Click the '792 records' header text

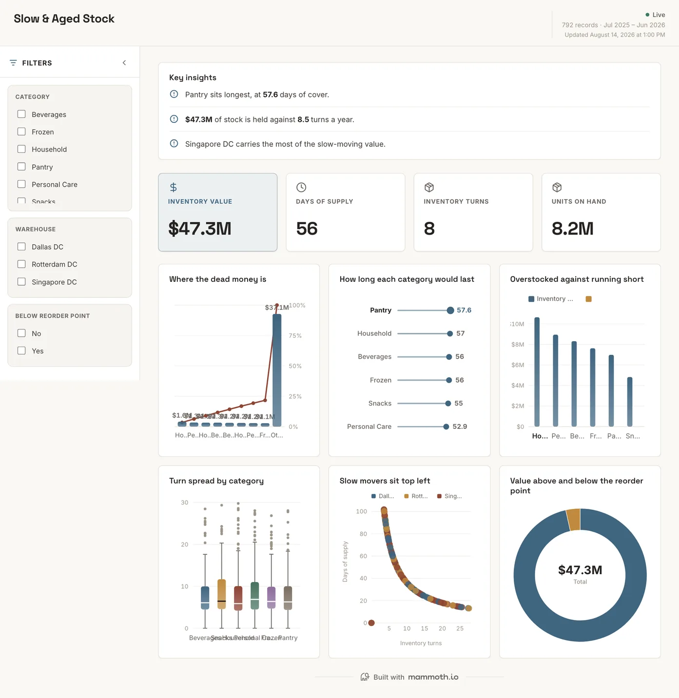tap(580, 25)
